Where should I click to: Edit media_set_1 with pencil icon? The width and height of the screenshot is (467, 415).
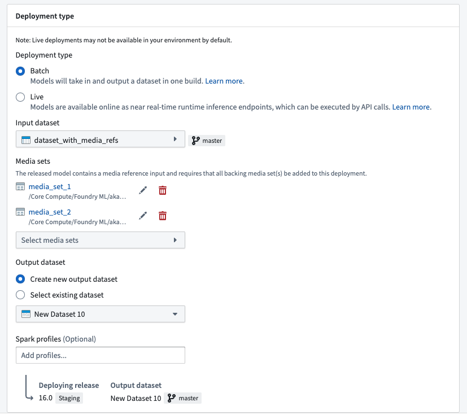point(143,190)
